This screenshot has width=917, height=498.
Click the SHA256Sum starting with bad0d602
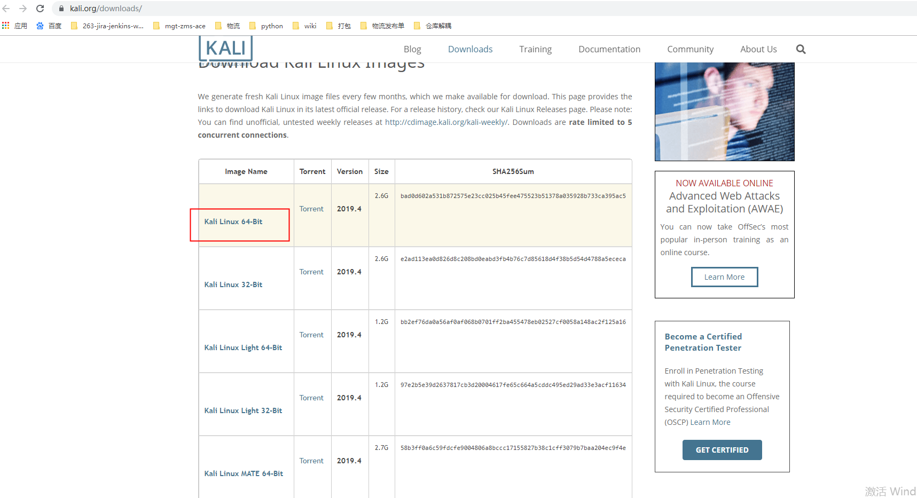tap(513, 196)
